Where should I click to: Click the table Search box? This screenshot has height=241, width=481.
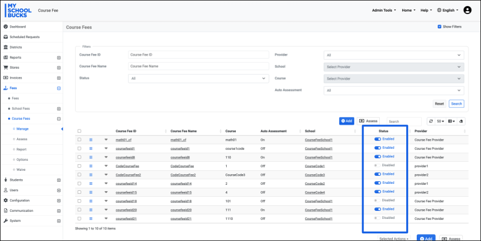click(x=404, y=122)
